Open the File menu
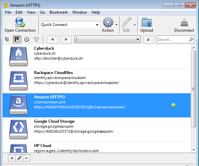This screenshot has width=199, height=166. point(8,12)
